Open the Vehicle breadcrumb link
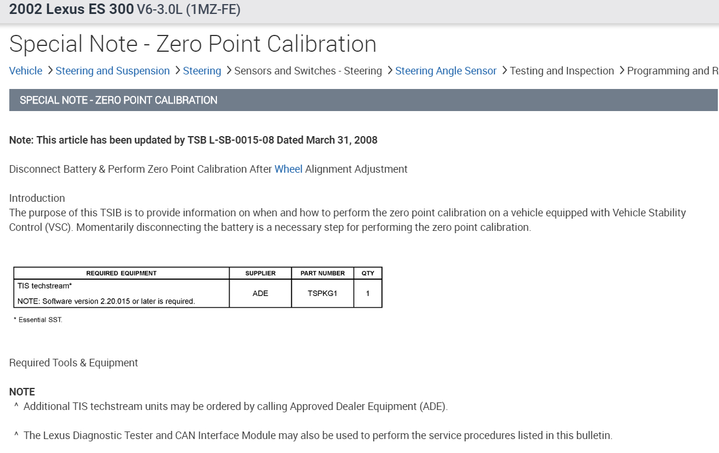Viewport: 719px width, 453px height. click(26, 71)
